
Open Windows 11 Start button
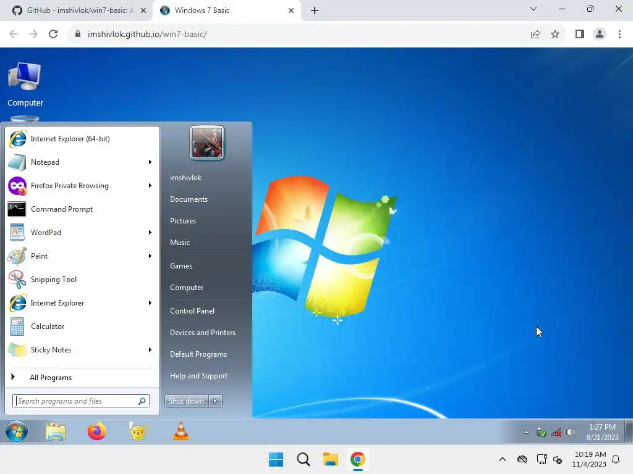276,459
